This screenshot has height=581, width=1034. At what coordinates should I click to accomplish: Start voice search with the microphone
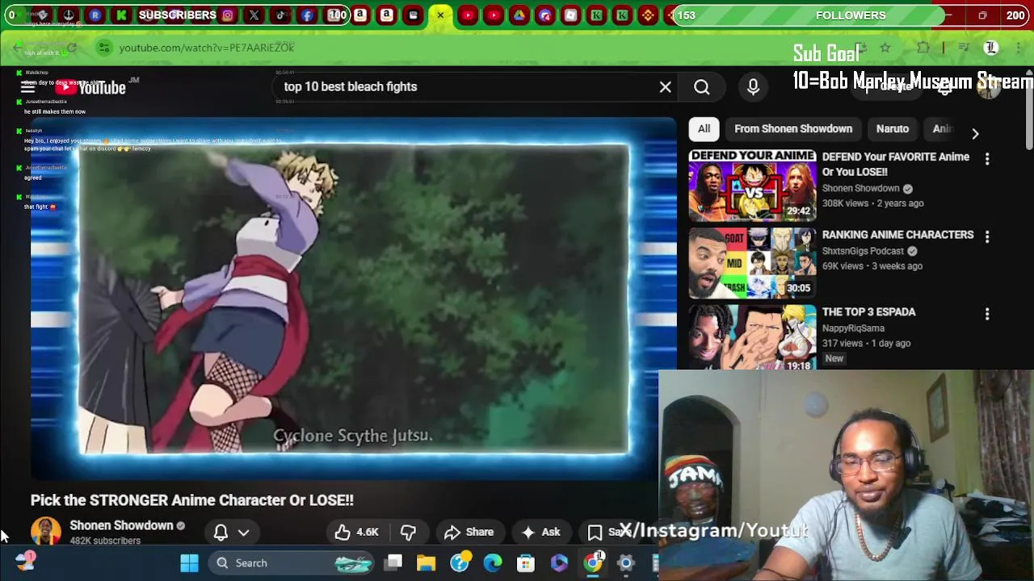click(x=753, y=86)
